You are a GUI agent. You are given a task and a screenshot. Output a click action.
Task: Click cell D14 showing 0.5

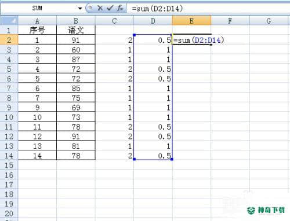click(153, 156)
